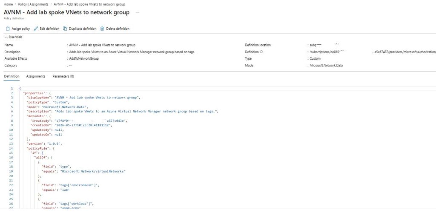The image size is (436, 216).
Task: Click the Duplicate definition button label
Action: [x=83, y=29]
